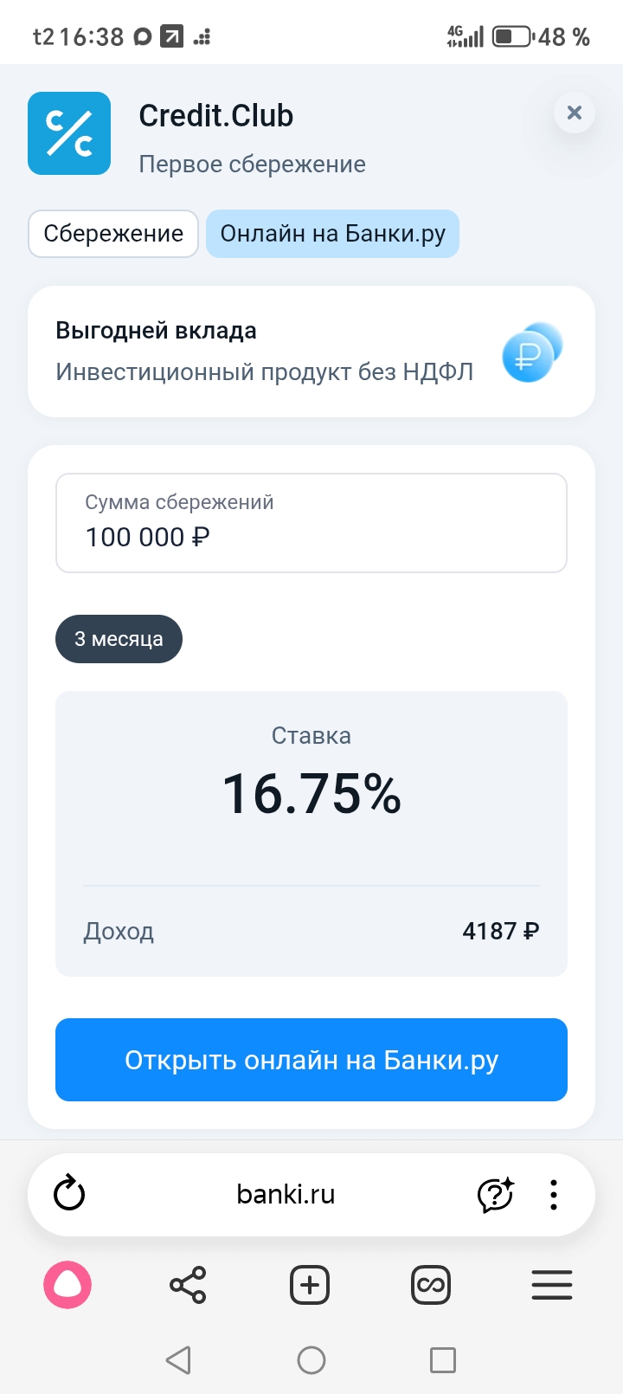
Task: Open the three-dot page options menu
Action: coord(554,1194)
